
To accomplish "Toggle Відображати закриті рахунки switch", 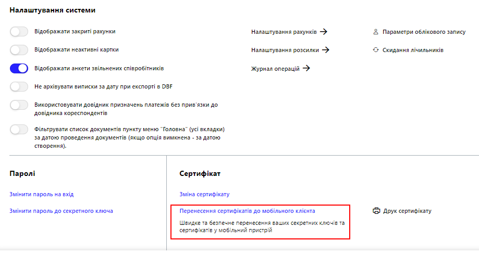I will tap(19, 31).
